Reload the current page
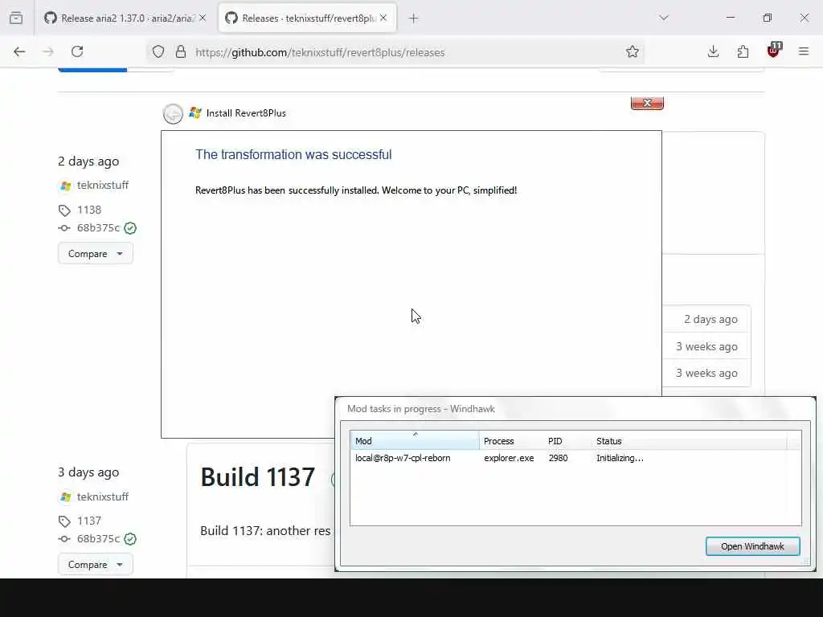Viewport: 823px width, 617px height. 77,51
